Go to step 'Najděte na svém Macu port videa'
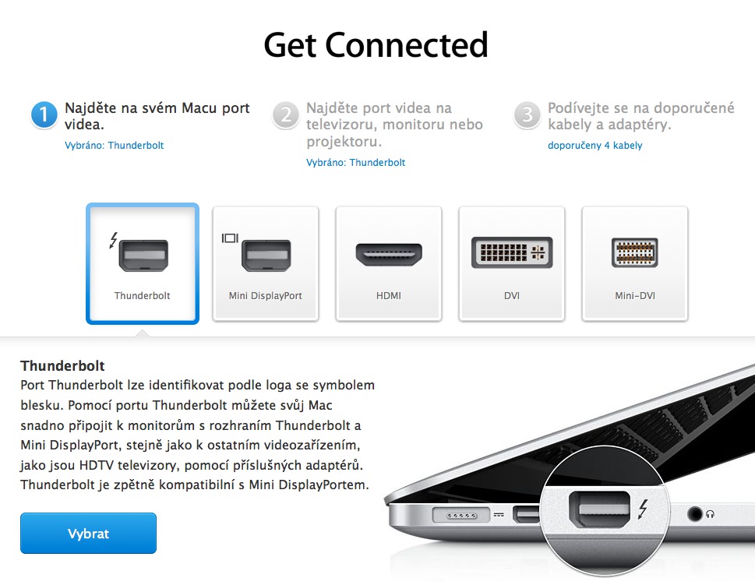The width and height of the screenshot is (755, 585). (x=157, y=116)
